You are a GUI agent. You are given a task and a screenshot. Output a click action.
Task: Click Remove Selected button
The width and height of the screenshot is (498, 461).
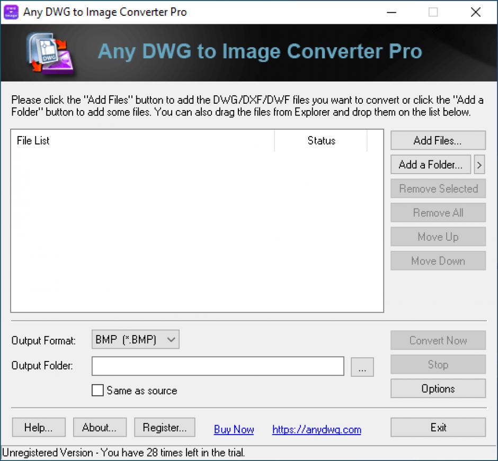438,188
